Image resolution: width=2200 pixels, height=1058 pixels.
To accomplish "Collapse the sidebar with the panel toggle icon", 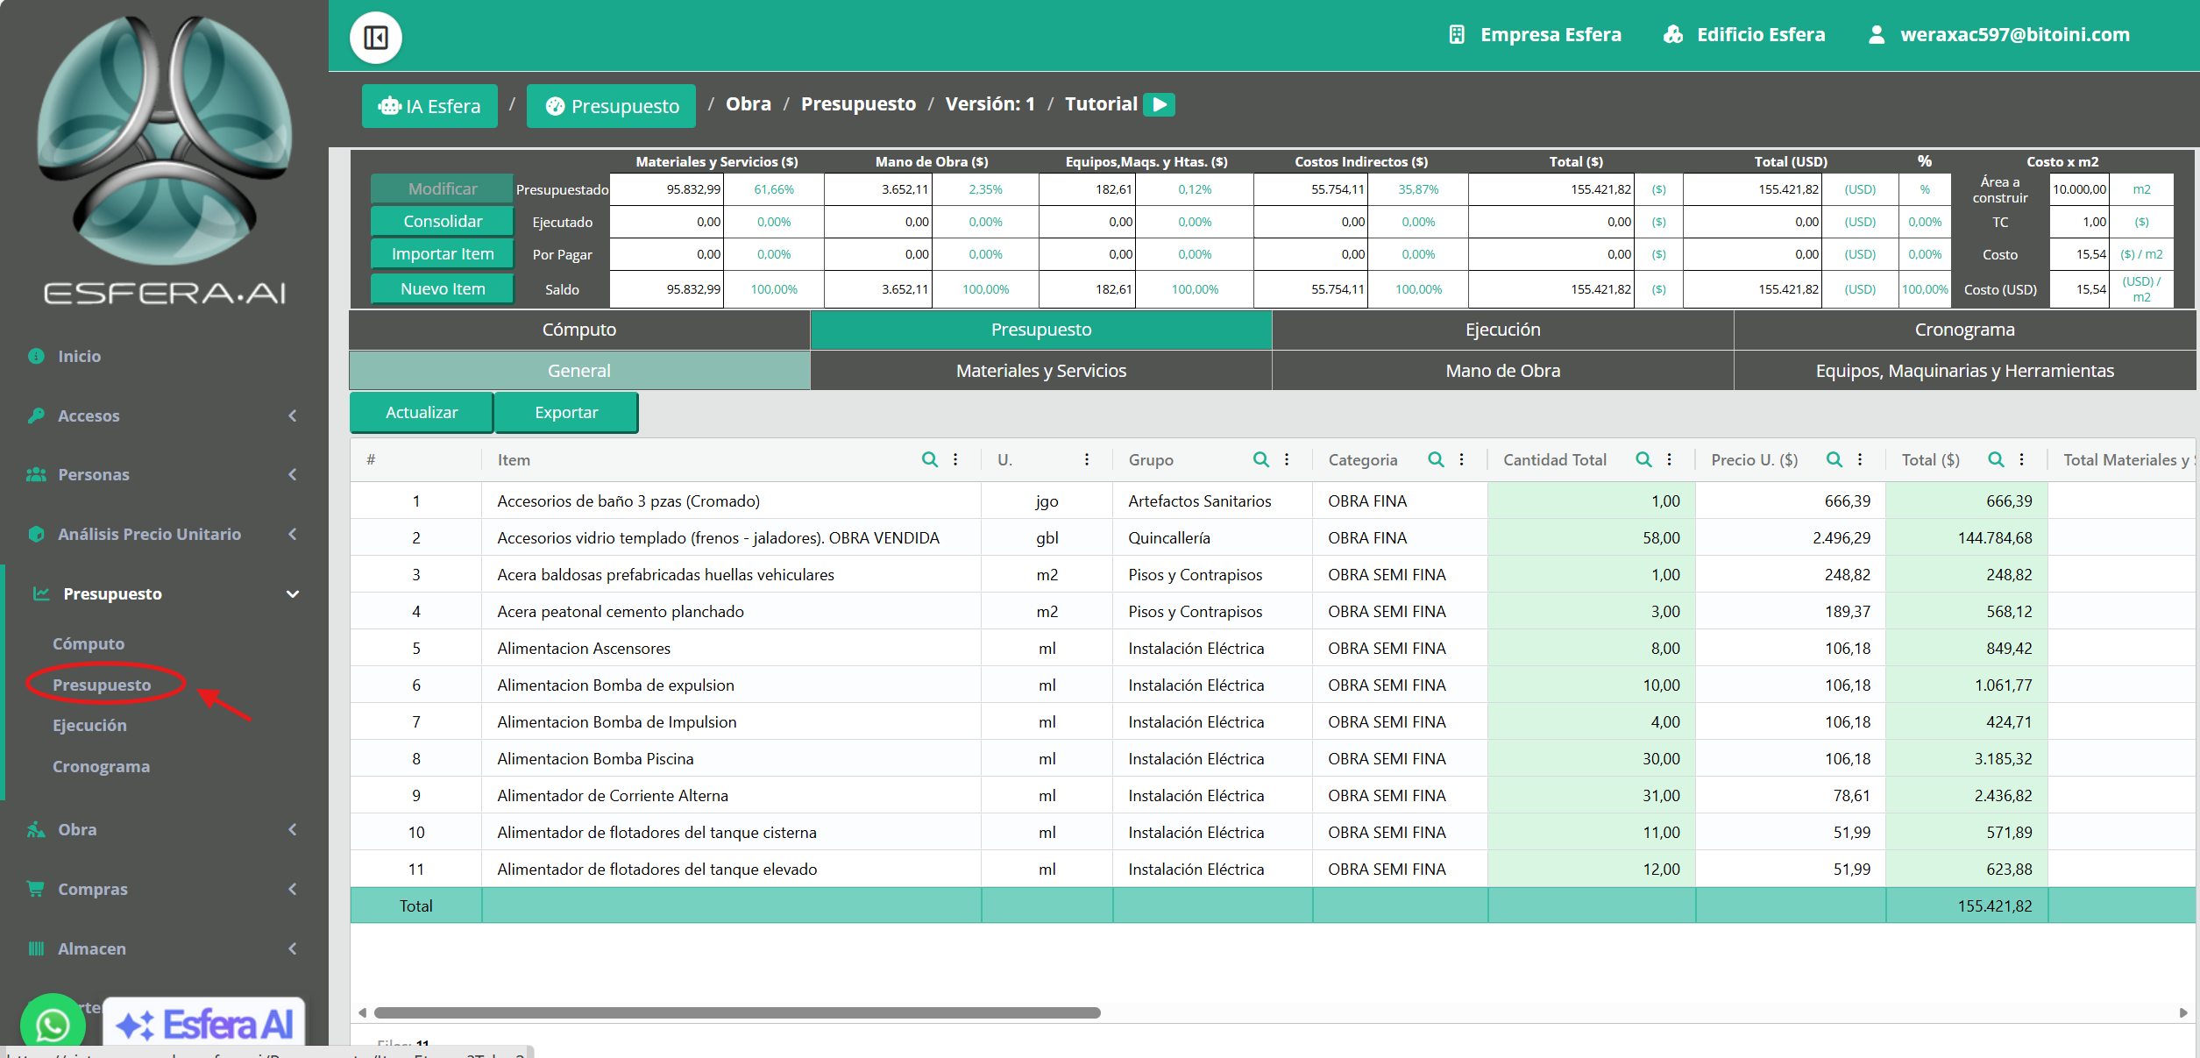I will pos(376,38).
